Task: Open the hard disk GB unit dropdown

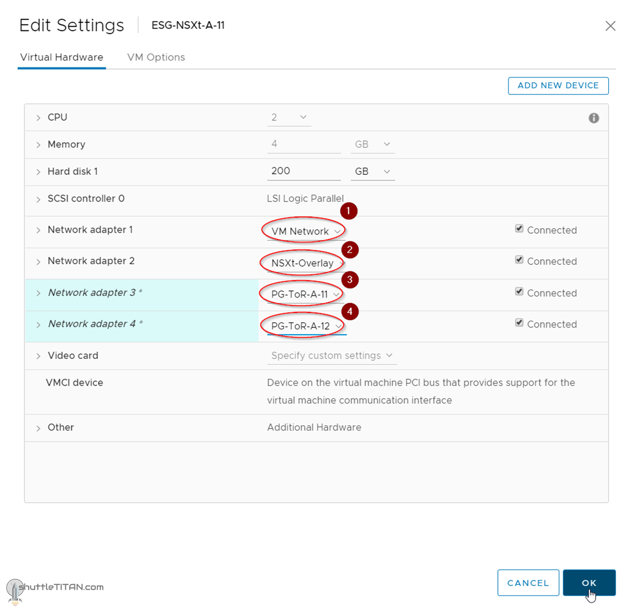Action: click(372, 171)
